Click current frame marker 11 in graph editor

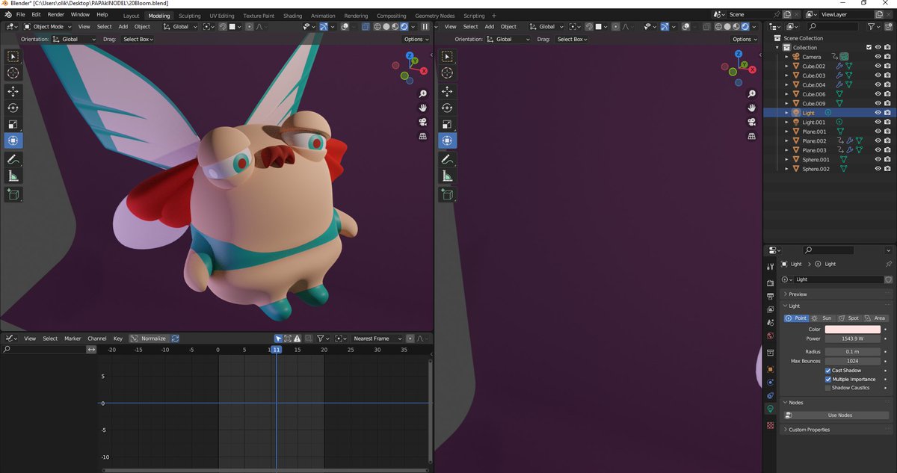[276, 350]
